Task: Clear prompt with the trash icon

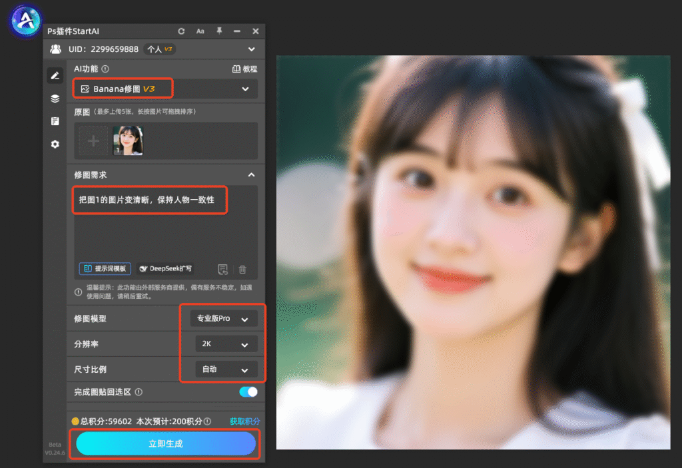Action: [242, 269]
